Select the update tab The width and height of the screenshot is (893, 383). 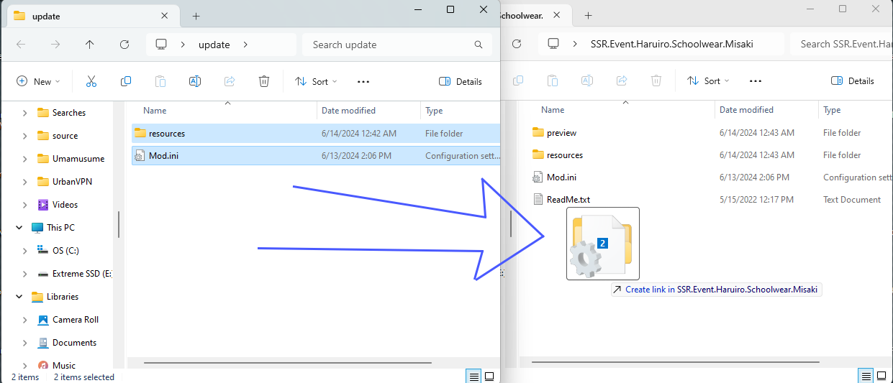[90, 16]
